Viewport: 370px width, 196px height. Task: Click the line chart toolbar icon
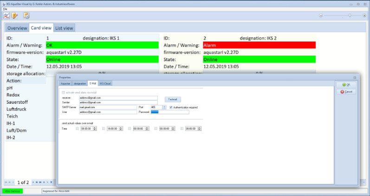pos(6,15)
